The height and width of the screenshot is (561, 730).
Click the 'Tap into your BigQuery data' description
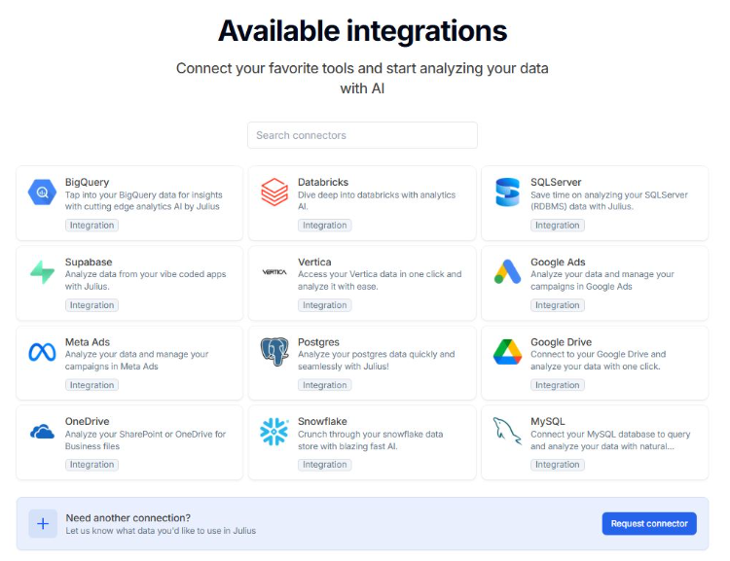(143, 200)
